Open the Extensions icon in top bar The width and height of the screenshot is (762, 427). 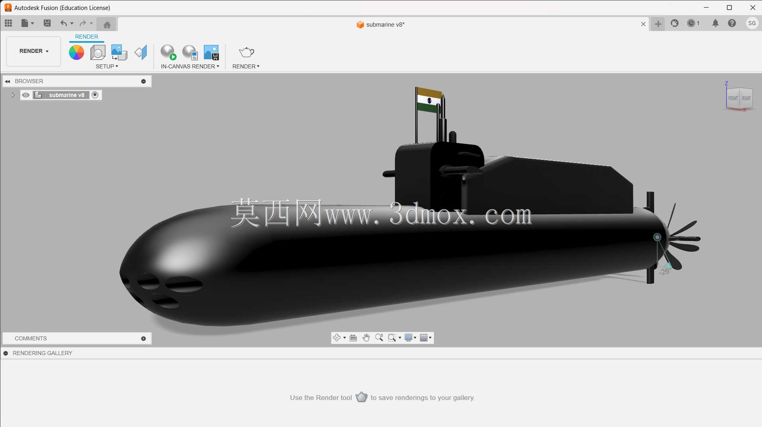click(x=674, y=23)
